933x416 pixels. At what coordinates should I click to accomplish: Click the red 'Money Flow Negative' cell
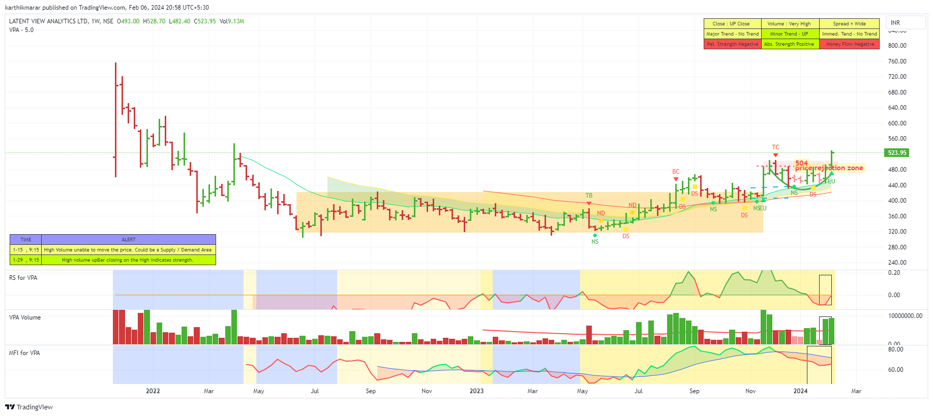[849, 44]
